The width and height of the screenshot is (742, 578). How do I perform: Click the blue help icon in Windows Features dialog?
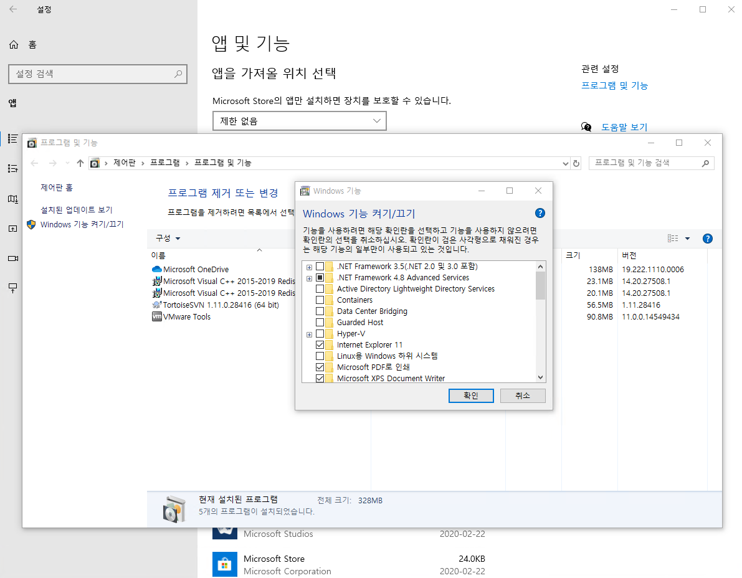540,213
